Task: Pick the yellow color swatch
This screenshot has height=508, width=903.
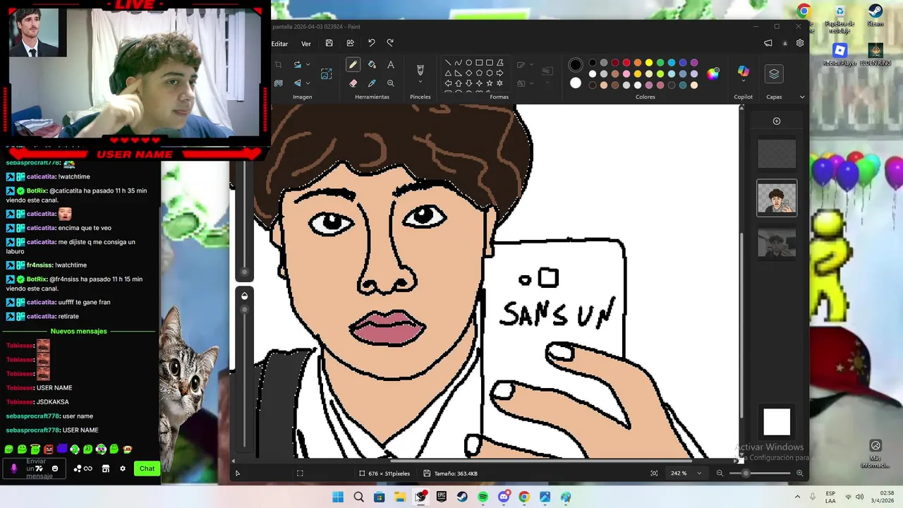Action: pos(649,63)
